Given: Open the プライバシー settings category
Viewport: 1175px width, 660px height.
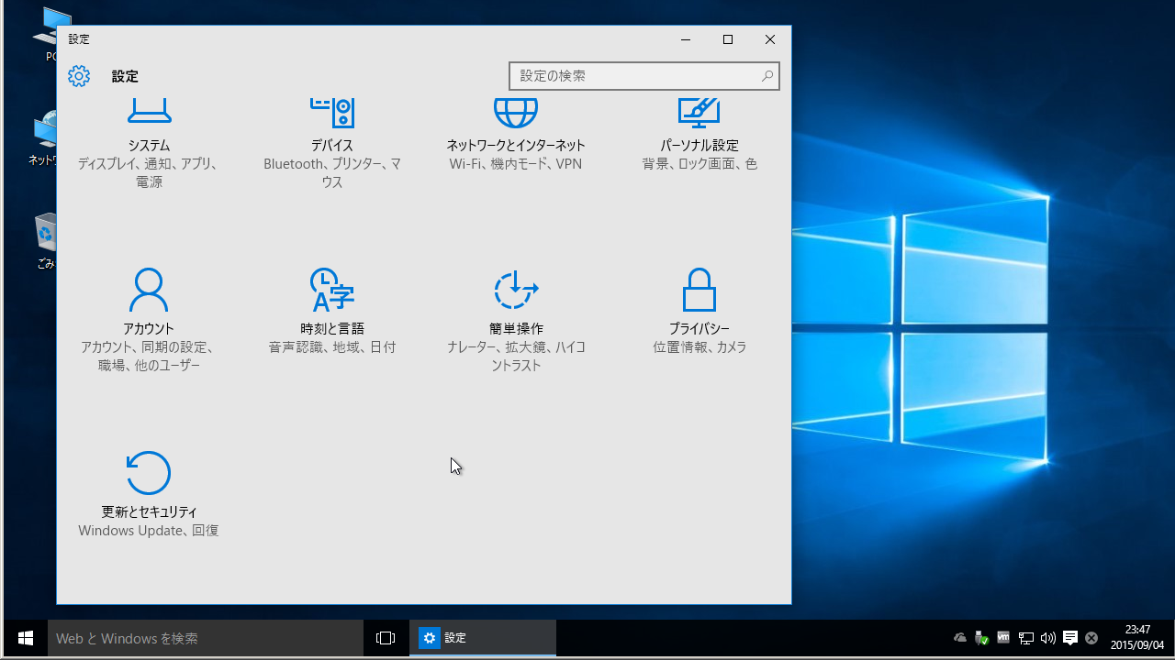Looking at the screenshot, I should pos(699,312).
